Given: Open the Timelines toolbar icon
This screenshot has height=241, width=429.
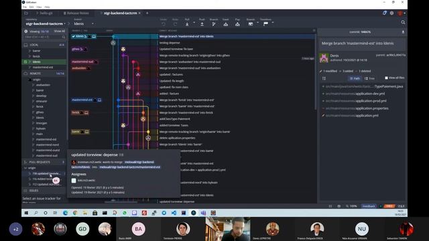Looking at the screenshot, I should pos(265,24).
